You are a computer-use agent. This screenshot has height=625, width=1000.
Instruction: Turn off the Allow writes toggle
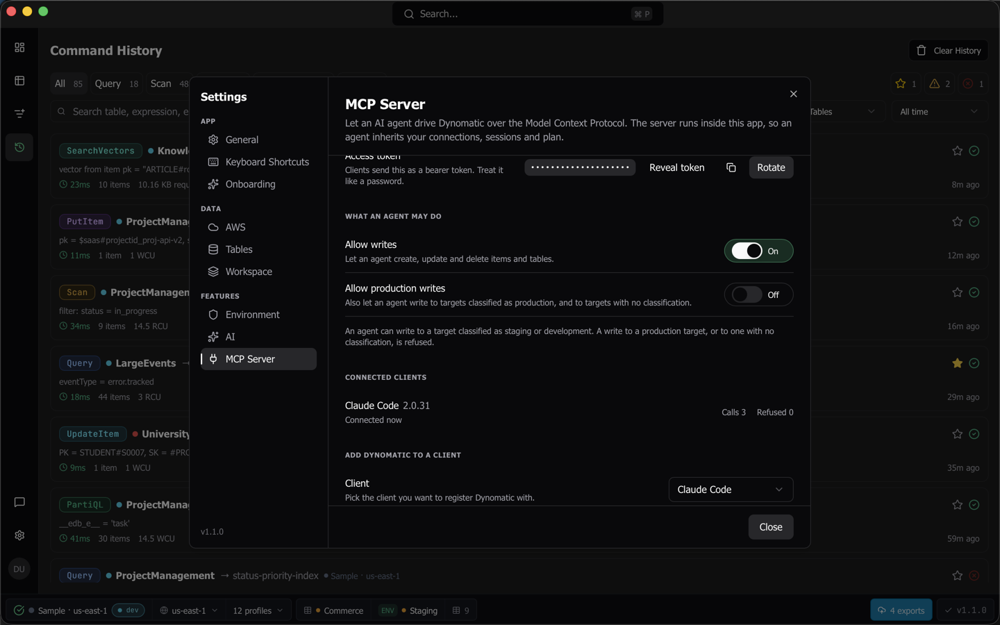758,251
